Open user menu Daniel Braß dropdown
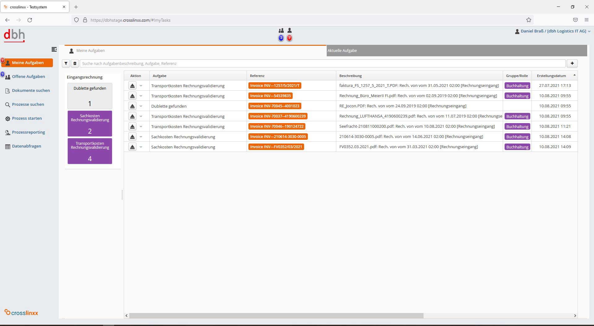 point(553,31)
